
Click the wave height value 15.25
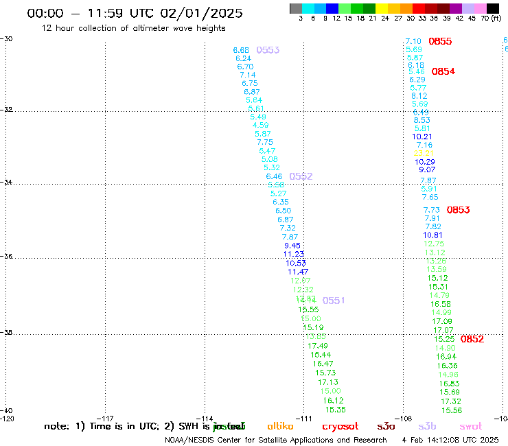[x=444, y=339]
